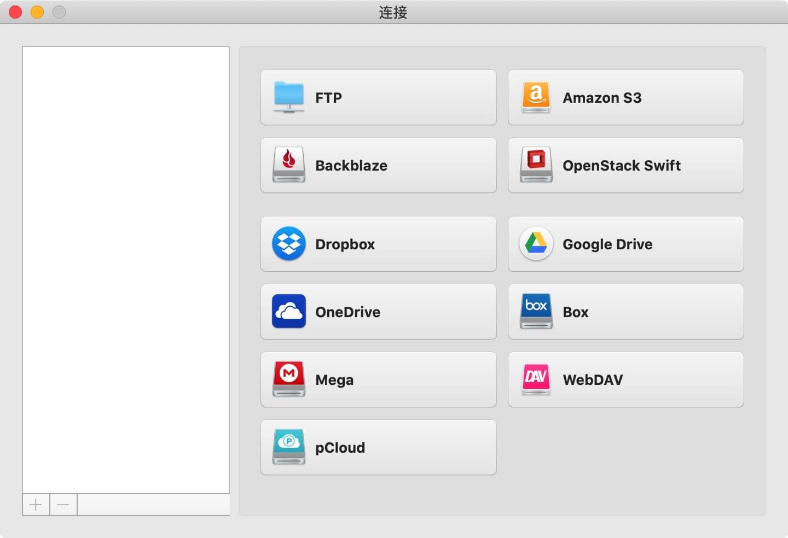The height and width of the screenshot is (538, 788).
Task: Remove selected connection with minus button
Action: pos(63,505)
